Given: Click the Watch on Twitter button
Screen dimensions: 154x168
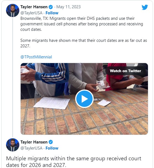Looking at the screenshot, I should click(125, 71).
